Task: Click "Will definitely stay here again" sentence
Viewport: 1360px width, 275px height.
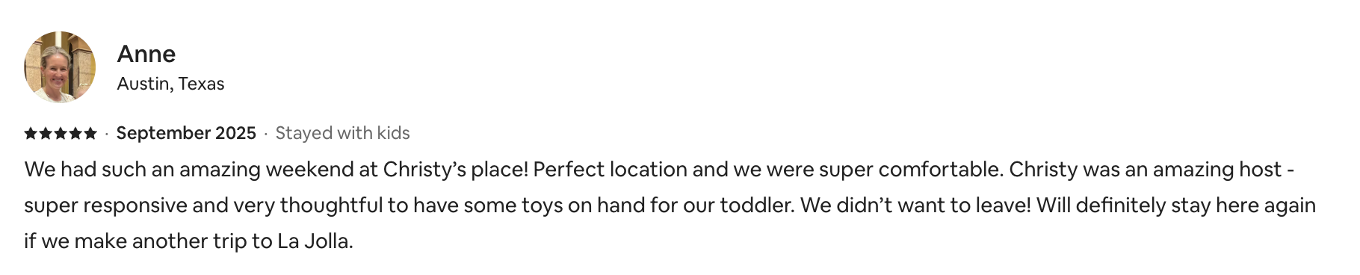Action: click(1176, 206)
